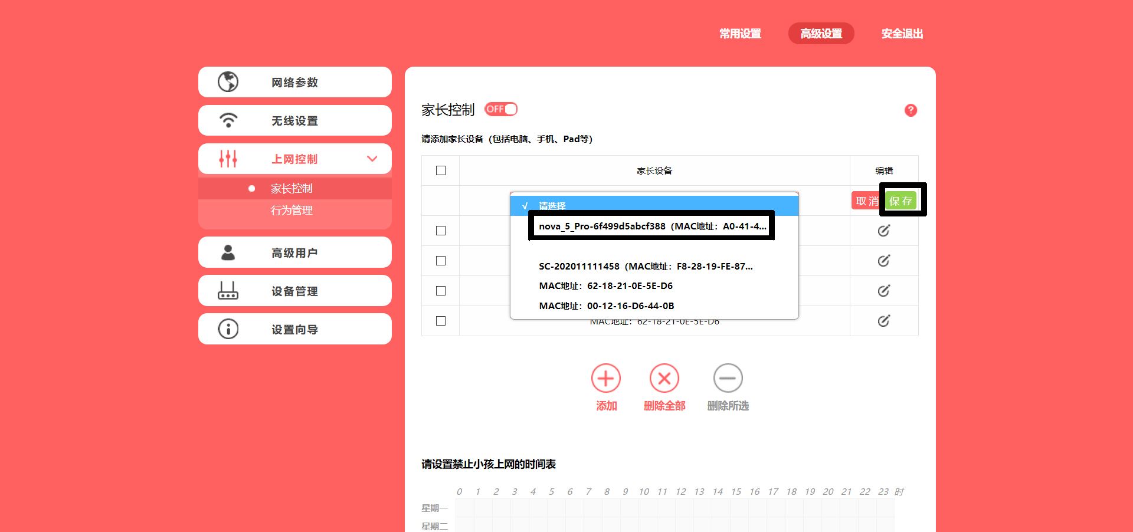
Task: Click the 安全退出 logout link
Action: [902, 34]
